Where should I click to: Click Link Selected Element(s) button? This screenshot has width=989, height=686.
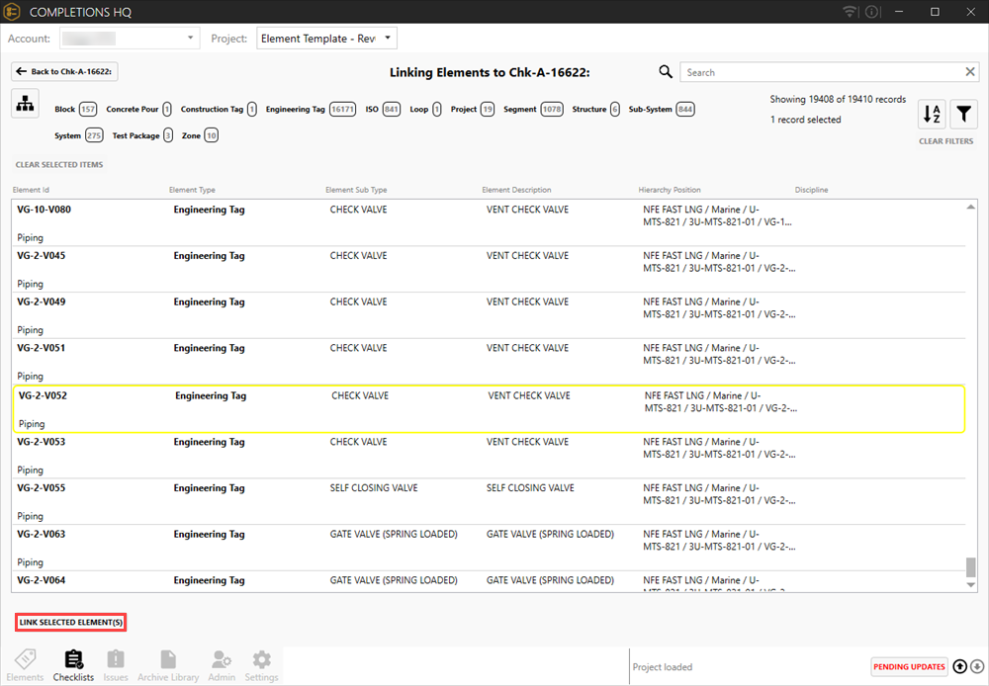(x=70, y=623)
